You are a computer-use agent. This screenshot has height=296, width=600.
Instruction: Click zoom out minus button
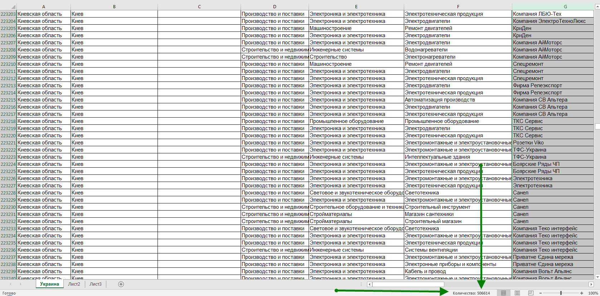click(x=541, y=293)
